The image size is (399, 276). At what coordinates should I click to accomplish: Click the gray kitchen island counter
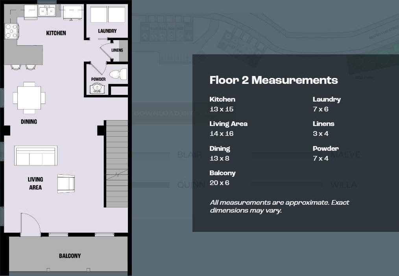[23, 55]
